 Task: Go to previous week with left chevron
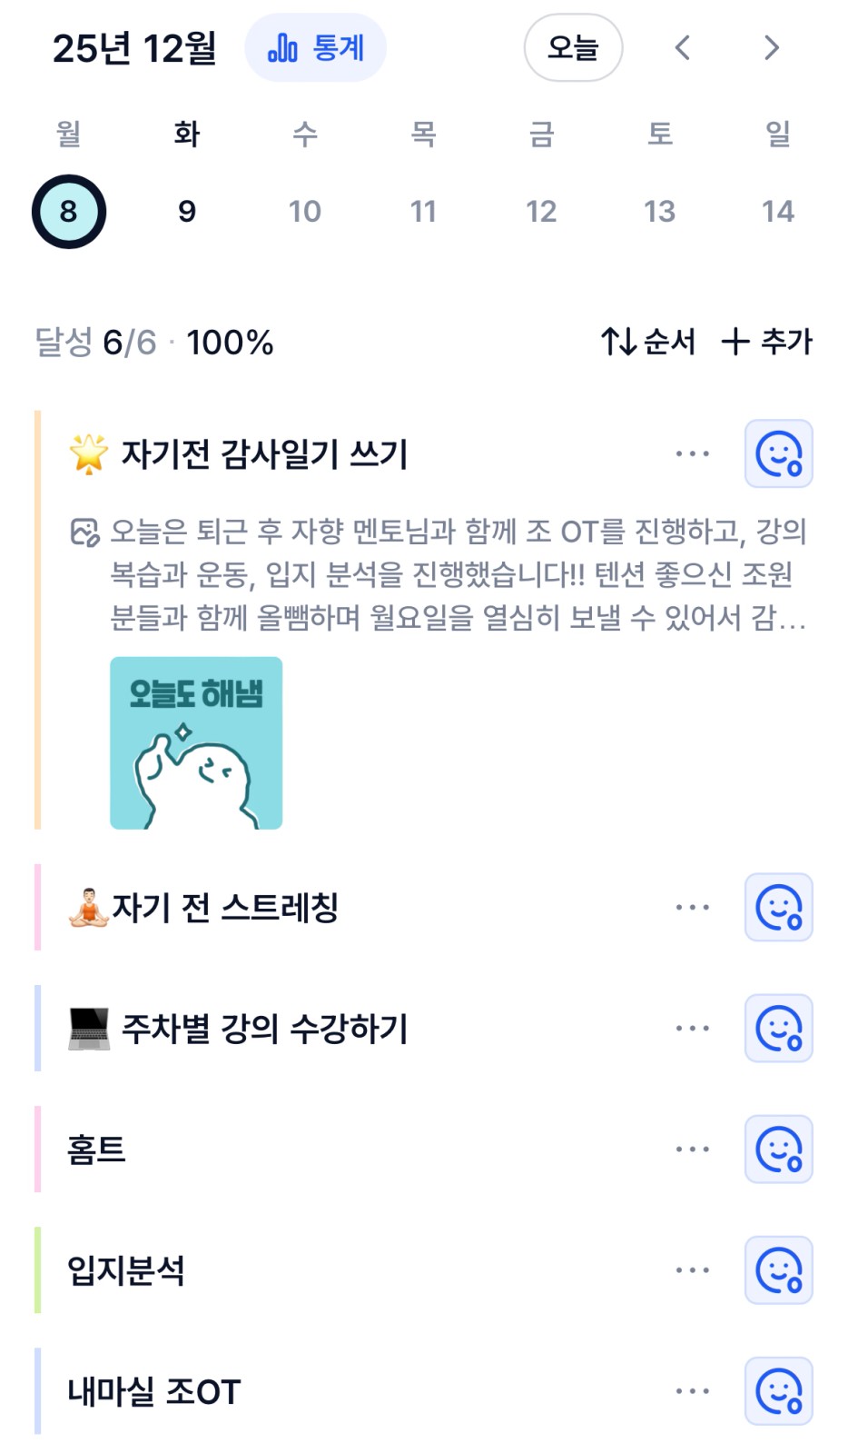(x=683, y=47)
